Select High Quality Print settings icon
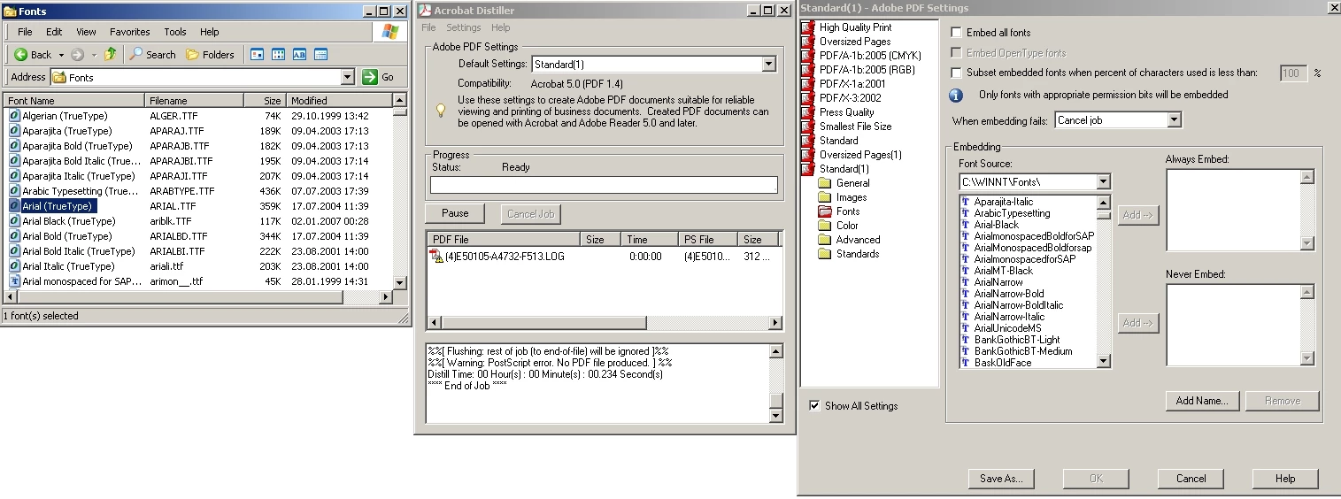Screen dimensions: 1341x499 point(806,27)
